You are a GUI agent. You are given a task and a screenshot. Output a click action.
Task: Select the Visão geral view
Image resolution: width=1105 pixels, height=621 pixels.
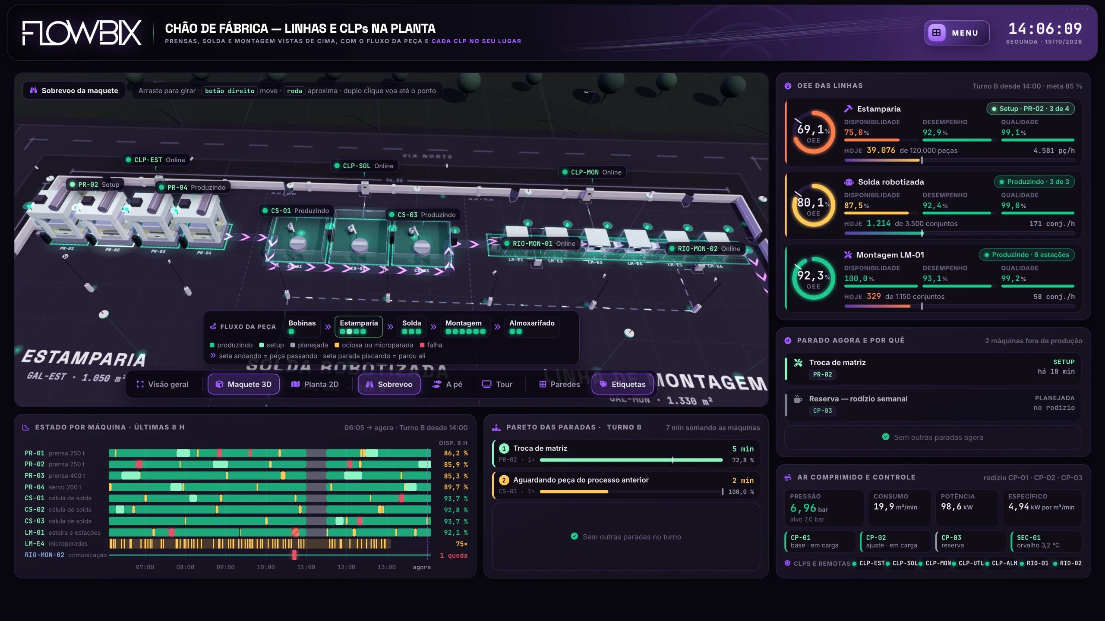(x=163, y=384)
